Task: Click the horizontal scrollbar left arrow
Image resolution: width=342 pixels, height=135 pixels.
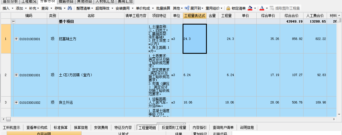Action: [3, 119]
